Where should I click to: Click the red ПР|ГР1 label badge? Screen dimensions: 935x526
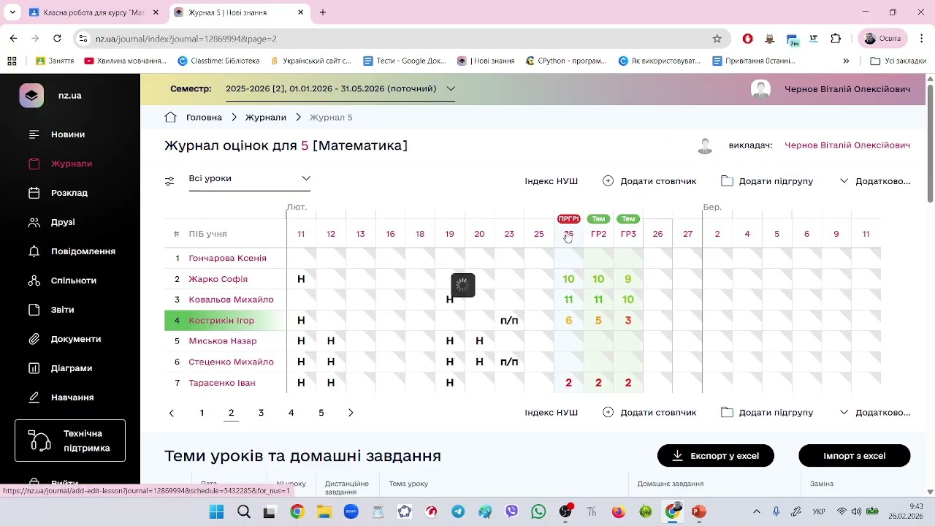[x=568, y=219]
